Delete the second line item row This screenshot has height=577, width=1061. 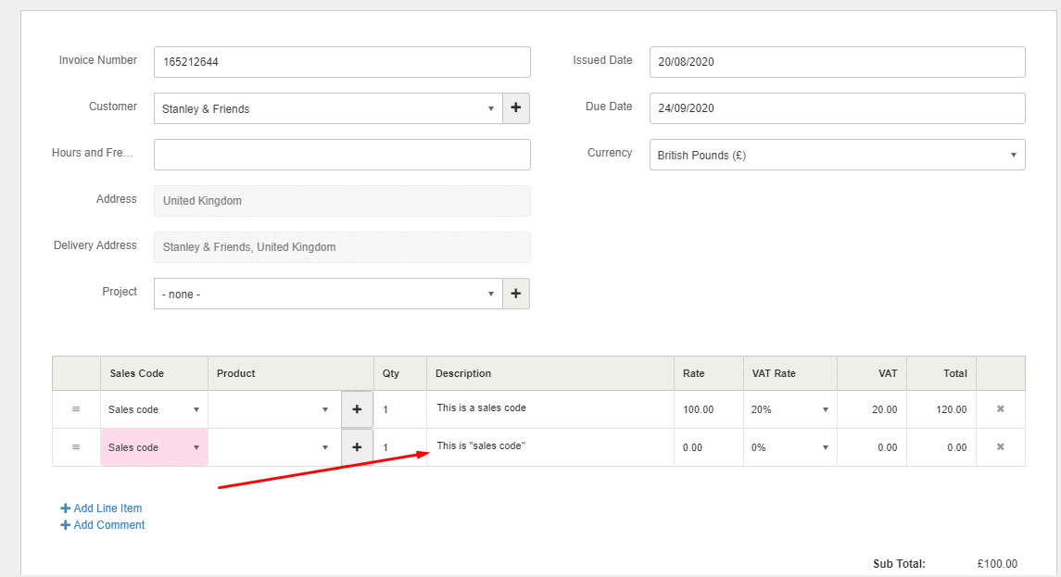1000,447
